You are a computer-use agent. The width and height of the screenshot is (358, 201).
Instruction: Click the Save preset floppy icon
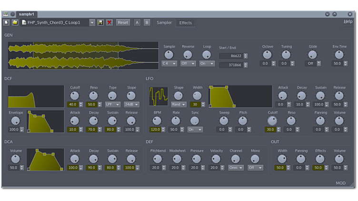100,22
